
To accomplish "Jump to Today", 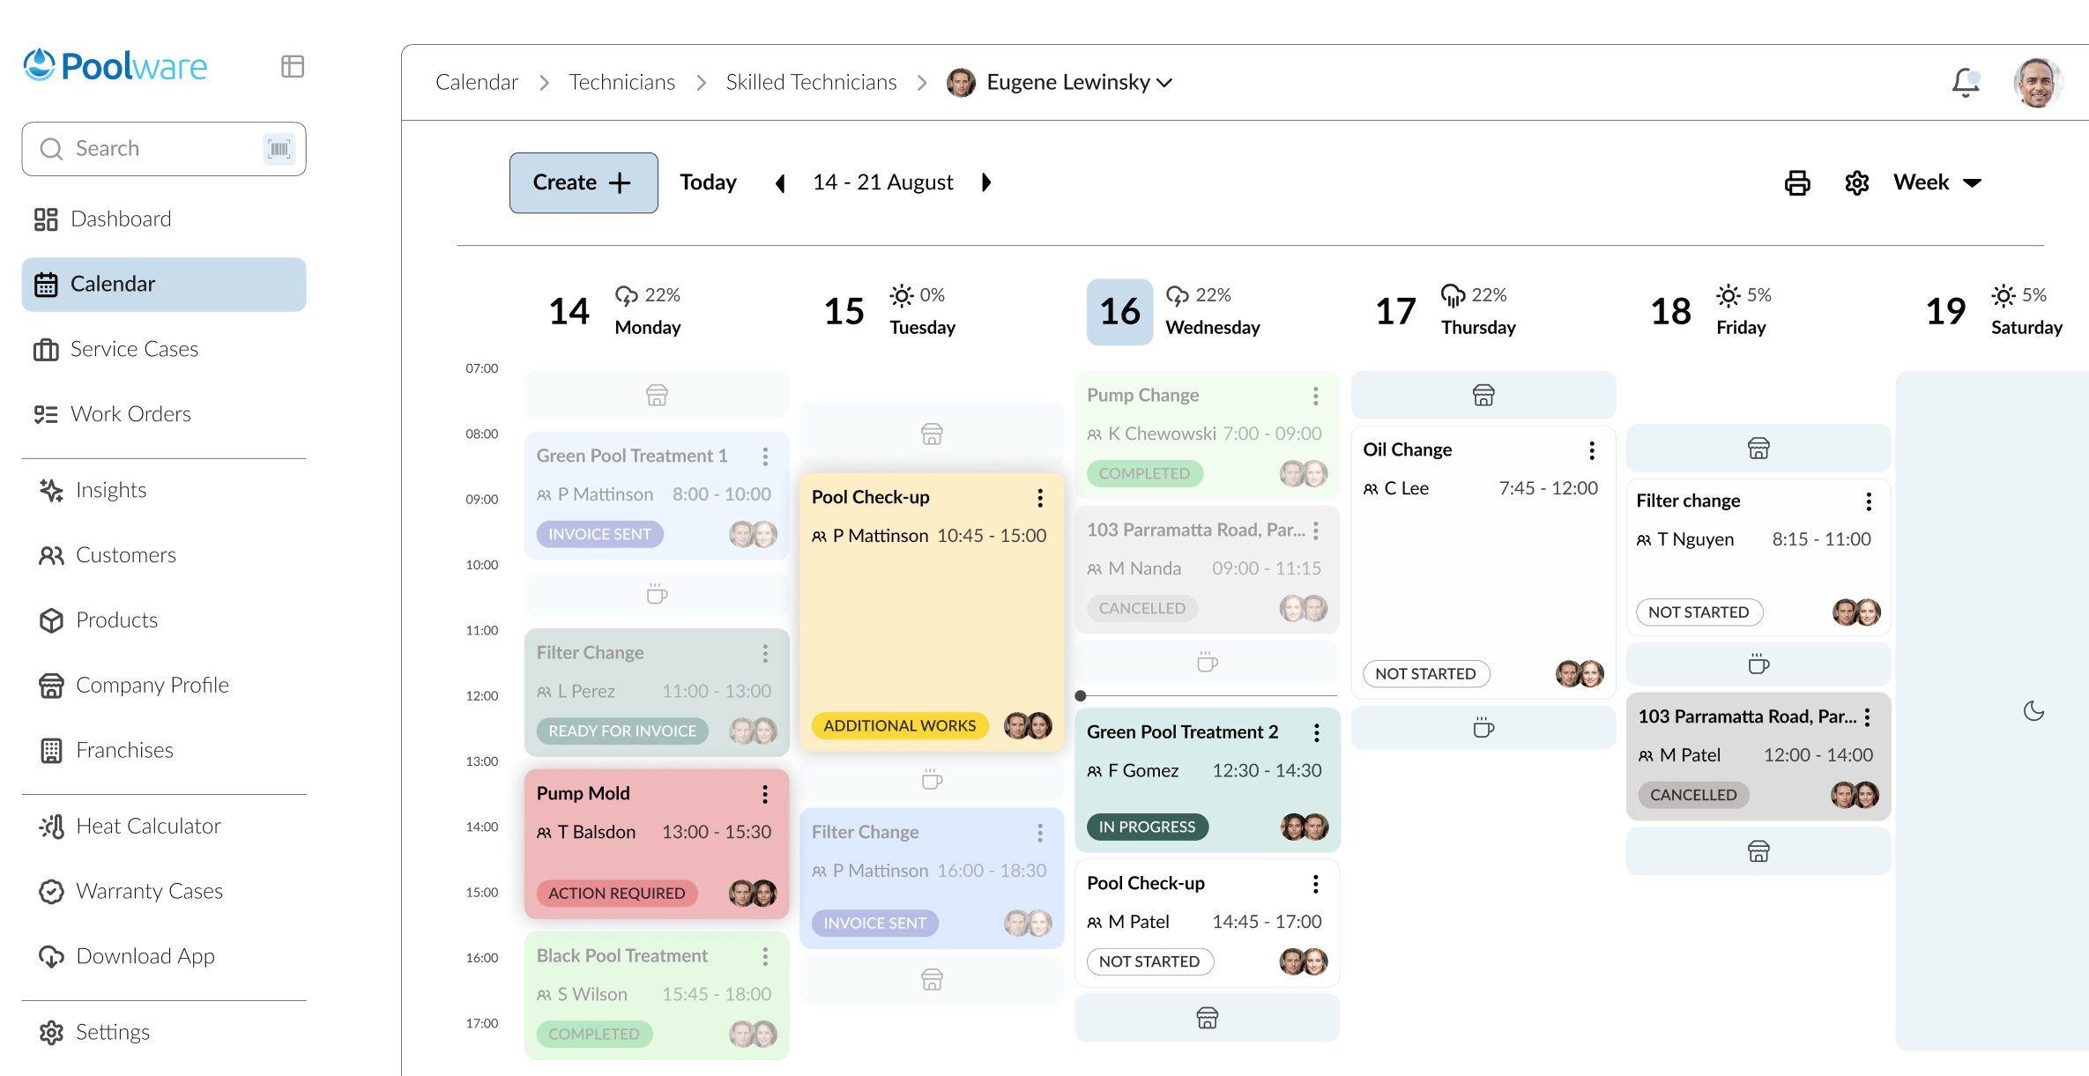I will (708, 182).
